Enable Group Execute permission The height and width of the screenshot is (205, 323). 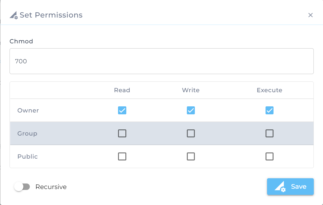pos(270,133)
